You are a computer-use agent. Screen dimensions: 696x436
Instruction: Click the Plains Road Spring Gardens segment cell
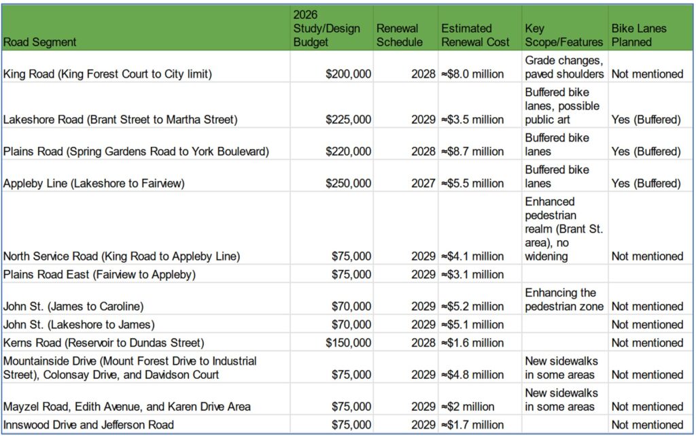coord(136,152)
